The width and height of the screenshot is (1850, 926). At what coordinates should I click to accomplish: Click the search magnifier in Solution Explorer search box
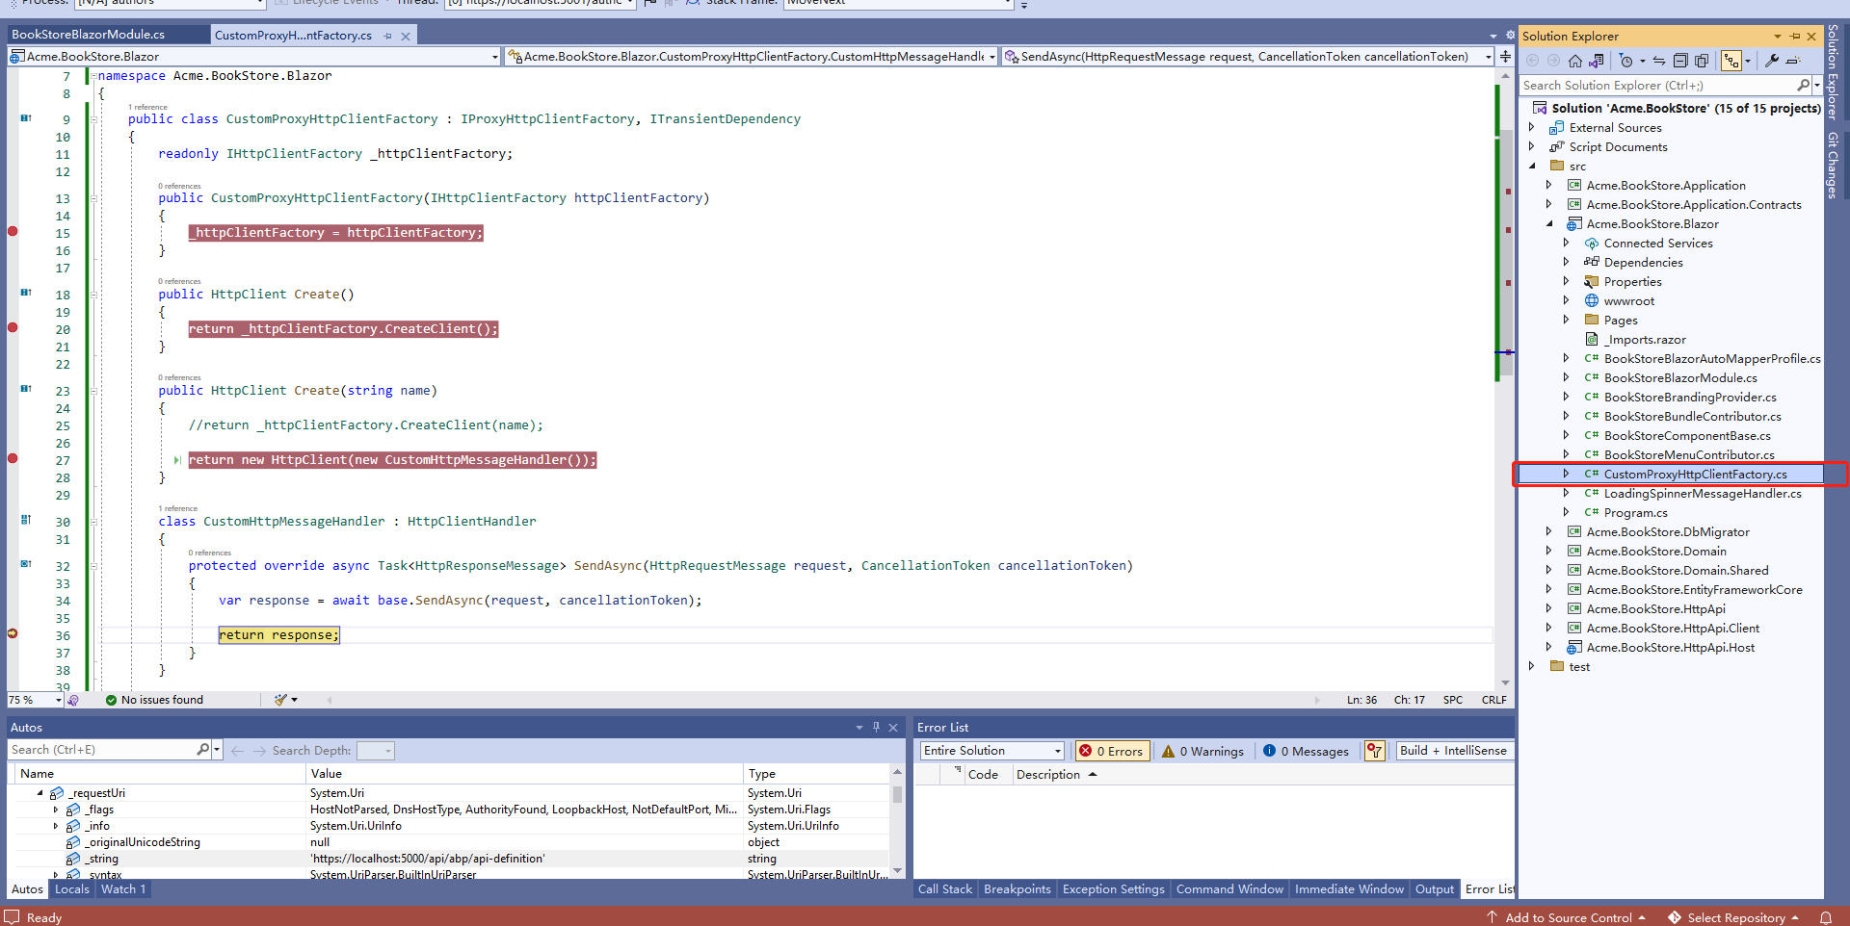(1802, 85)
